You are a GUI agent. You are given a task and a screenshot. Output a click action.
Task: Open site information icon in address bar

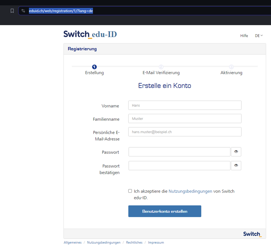(x=23, y=11)
